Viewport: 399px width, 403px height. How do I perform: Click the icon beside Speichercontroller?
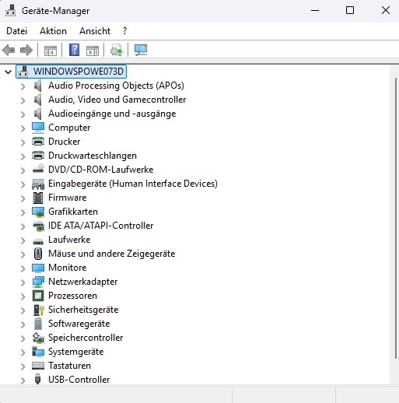coord(38,338)
